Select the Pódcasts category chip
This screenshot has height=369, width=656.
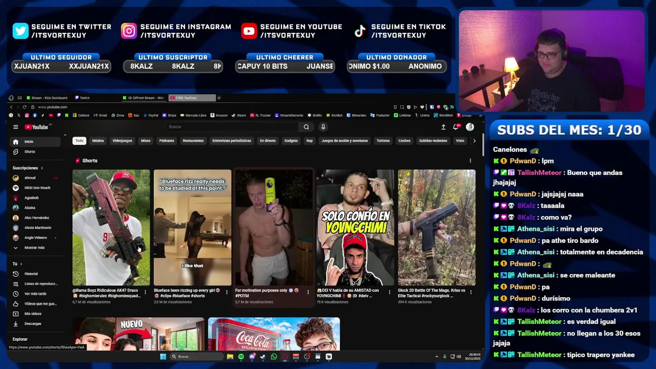click(167, 141)
